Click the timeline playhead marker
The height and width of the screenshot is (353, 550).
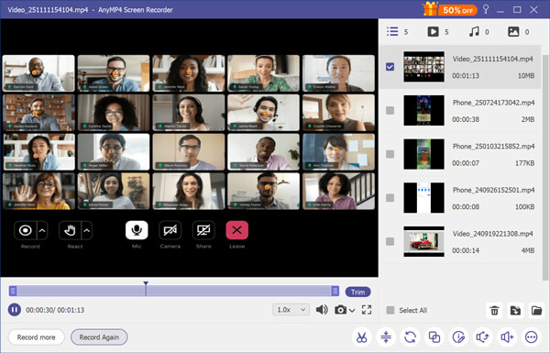click(146, 283)
